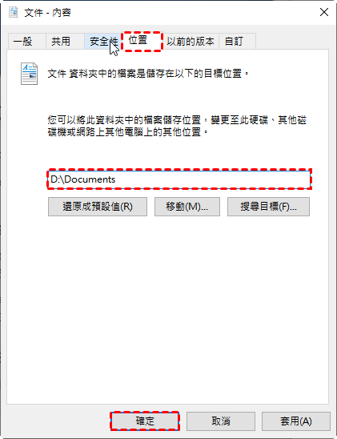
Task: Click the empty area under the buttons
Action: click(168, 308)
